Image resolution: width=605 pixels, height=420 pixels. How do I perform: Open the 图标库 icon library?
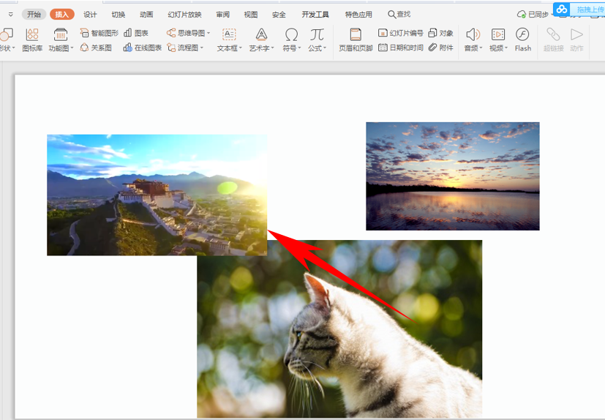click(x=32, y=40)
